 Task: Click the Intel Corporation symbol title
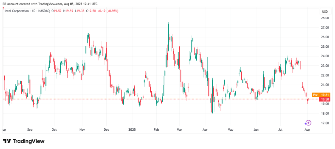click(x=17, y=11)
